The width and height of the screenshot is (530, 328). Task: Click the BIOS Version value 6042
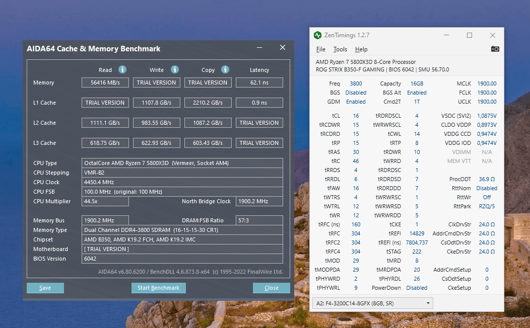[x=182, y=259]
